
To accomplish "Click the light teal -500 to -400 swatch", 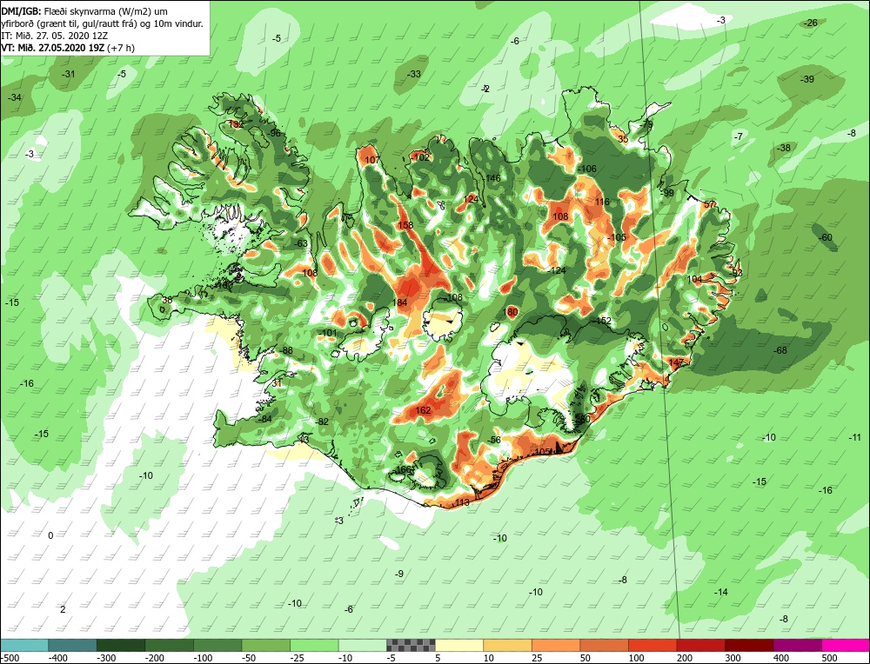I will [x=25, y=645].
